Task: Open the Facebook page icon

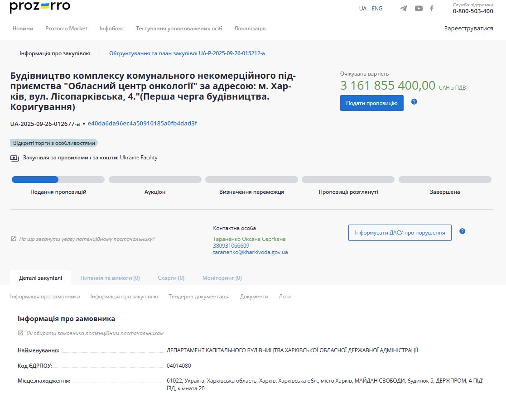Action: click(432, 9)
